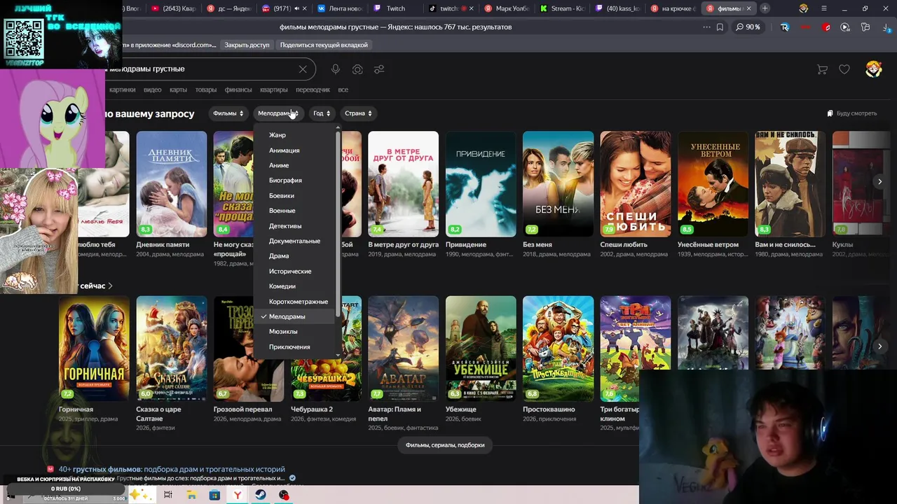Open a new browser tab
This screenshot has height=504, width=897.
coord(765,8)
